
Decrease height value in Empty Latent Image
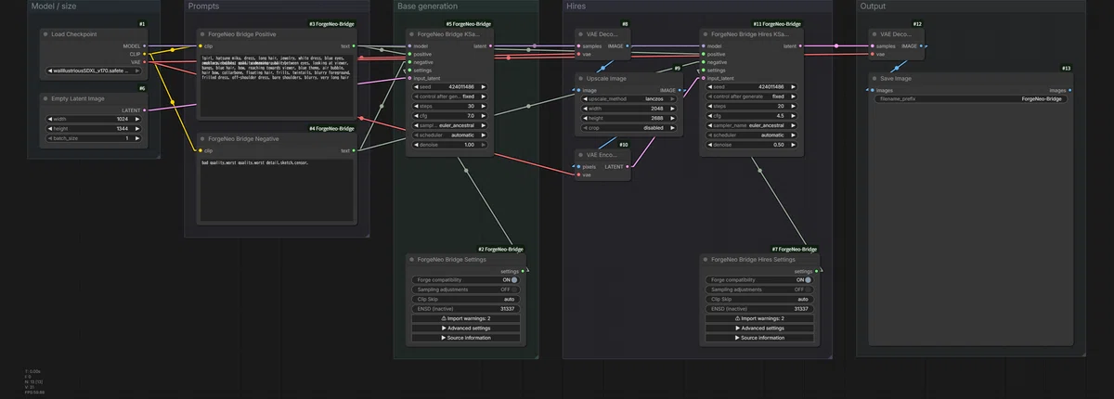coord(48,129)
